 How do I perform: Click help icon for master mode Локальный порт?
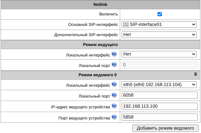point(114,65)
